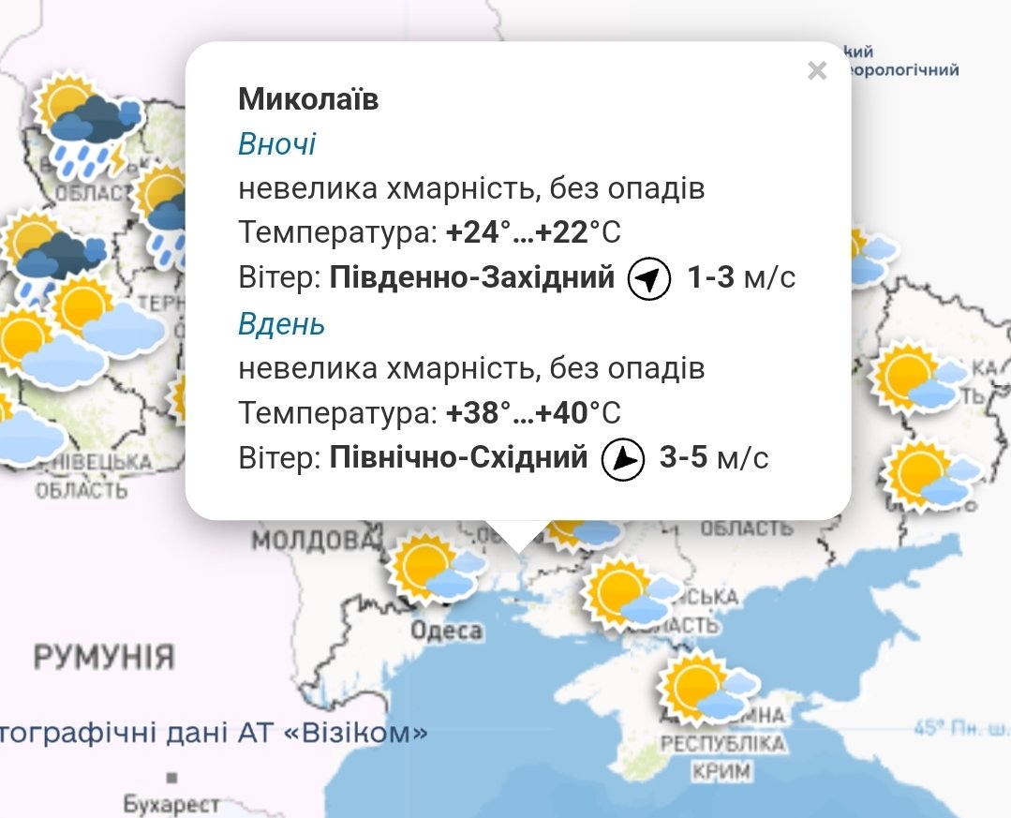
Task: Click the night south-west wind arrow icon
Action: (649, 279)
